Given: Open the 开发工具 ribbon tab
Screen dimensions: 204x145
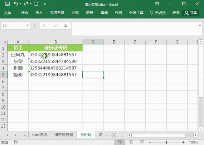Looking at the screenshot, I should coord(136,13).
